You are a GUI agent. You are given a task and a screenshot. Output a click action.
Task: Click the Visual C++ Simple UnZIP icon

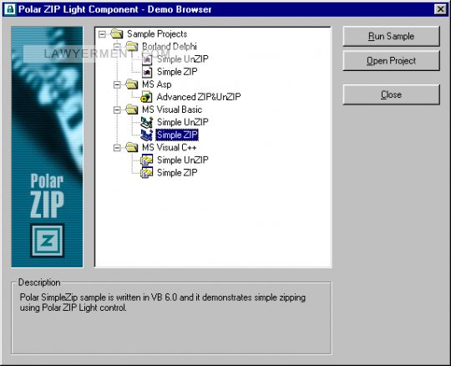pos(146,160)
